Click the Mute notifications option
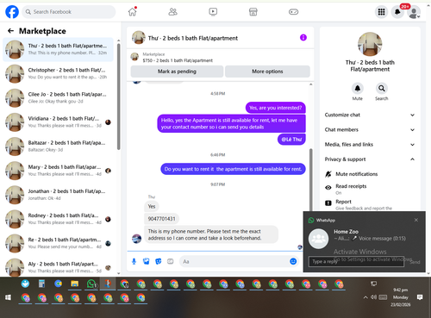Viewport: 431px width, 318px height. coord(356,174)
